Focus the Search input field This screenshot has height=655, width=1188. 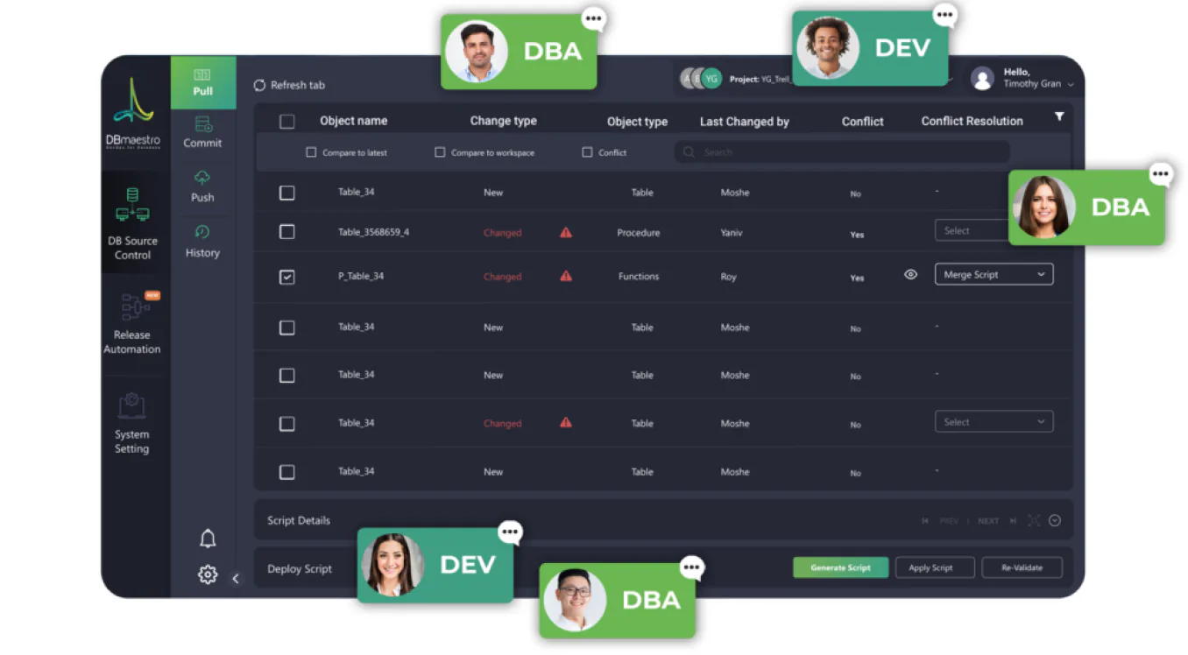click(841, 152)
